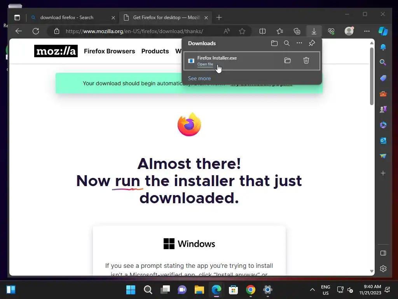Open Microsoft Store from taskbar
The image size is (398, 299).
[233, 290]
